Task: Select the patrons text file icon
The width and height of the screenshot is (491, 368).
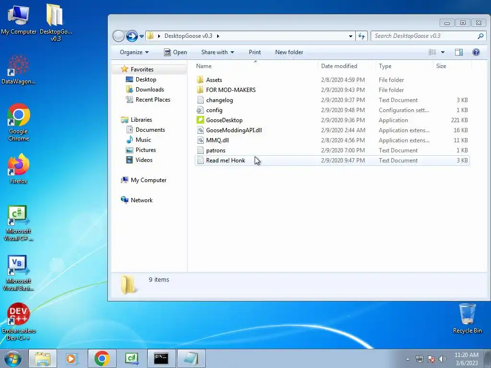Action: click(x=200, y=150)
